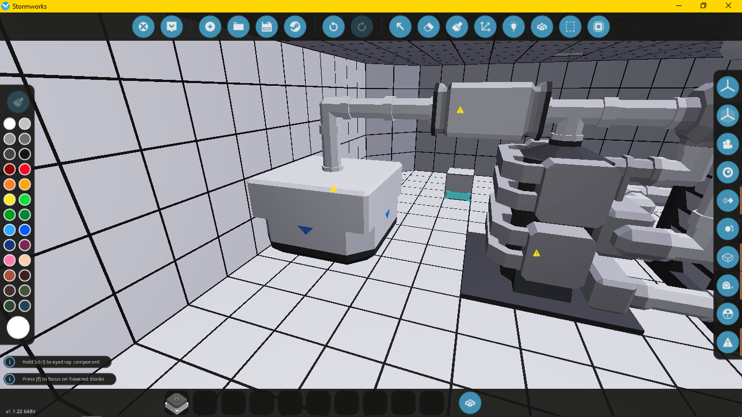Select the eraser tool
This screenshot has width=742, height=417.
(x=429, y=27)
